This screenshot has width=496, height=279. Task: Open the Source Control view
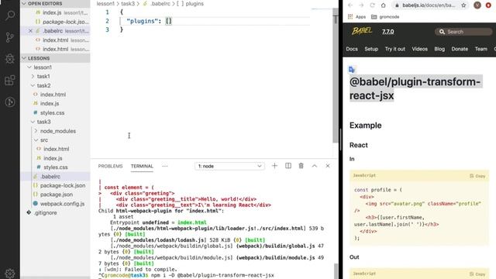[10, 37]
